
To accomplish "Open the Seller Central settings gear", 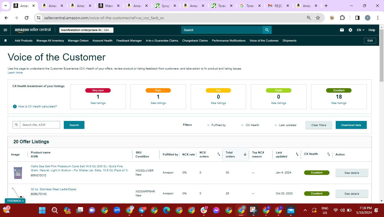I will pos(350,30).
